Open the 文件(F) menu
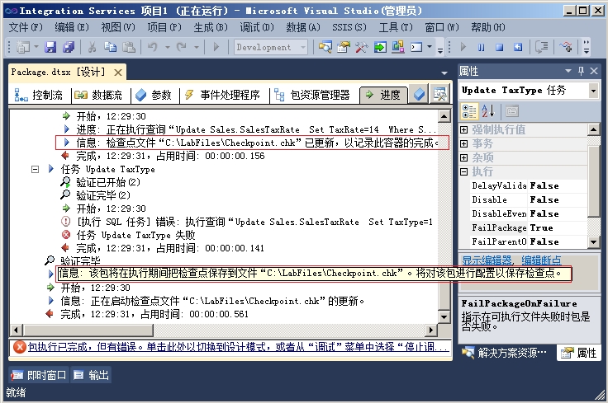The image size is (608, 403). 26,27
